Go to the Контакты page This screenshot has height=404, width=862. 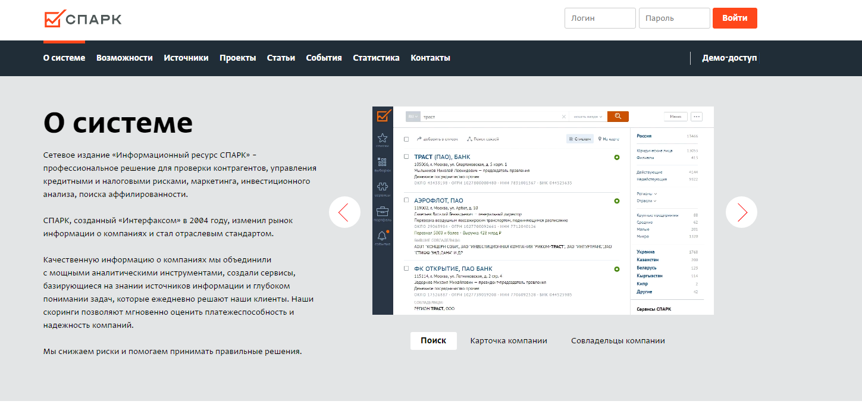coord(430,58)
